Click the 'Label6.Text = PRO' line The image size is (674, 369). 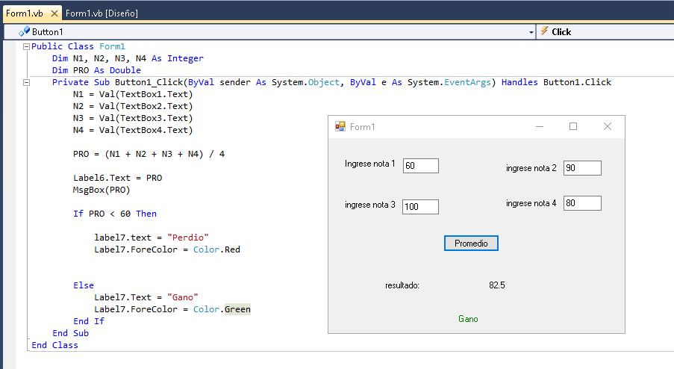[x=117, y=178]
